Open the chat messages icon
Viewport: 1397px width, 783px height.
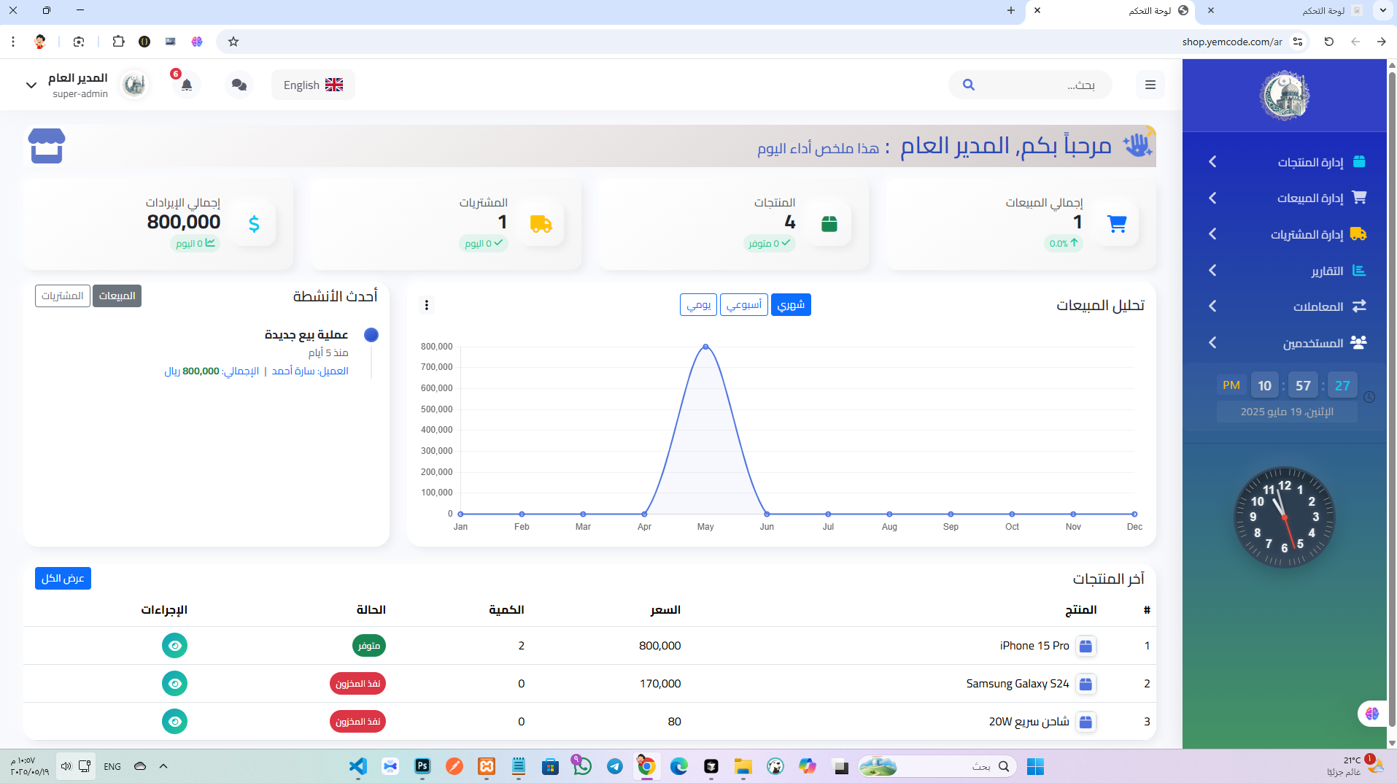point(239,85)
